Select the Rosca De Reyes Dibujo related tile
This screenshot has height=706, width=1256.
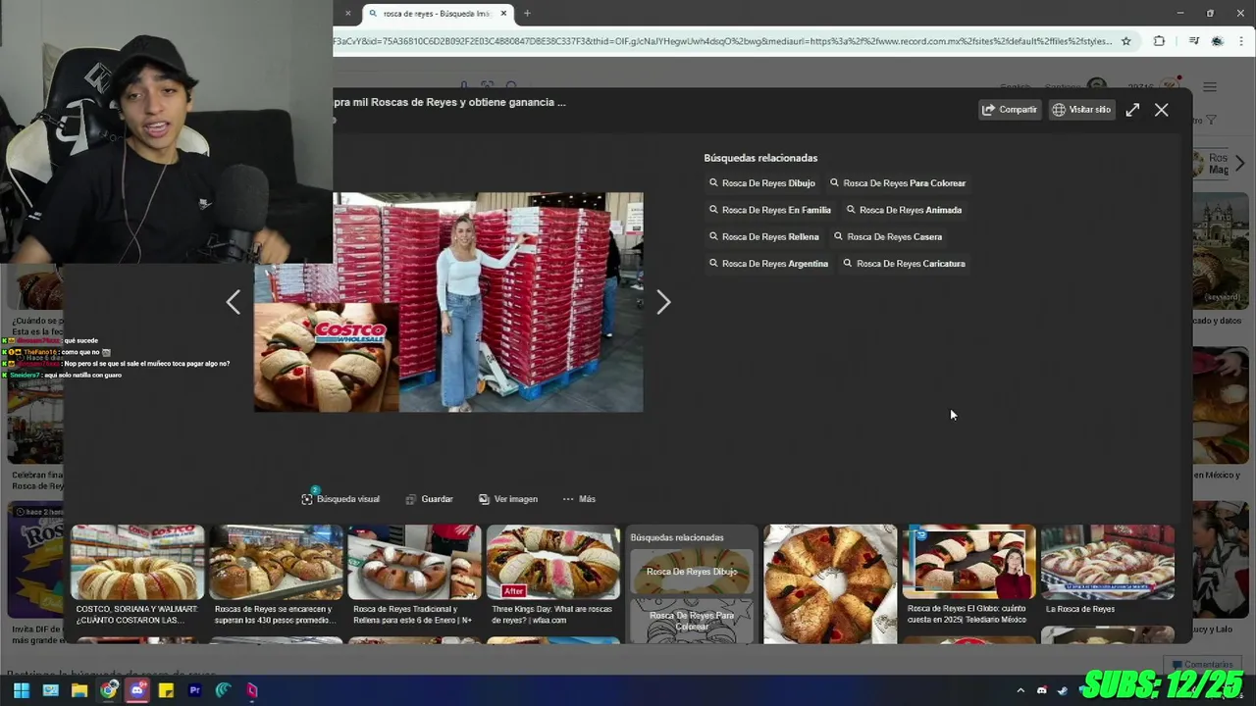(692, 572)
